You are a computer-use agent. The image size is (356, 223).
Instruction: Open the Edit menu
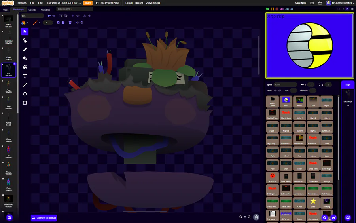pyautogui.click(x=40, y=3)
